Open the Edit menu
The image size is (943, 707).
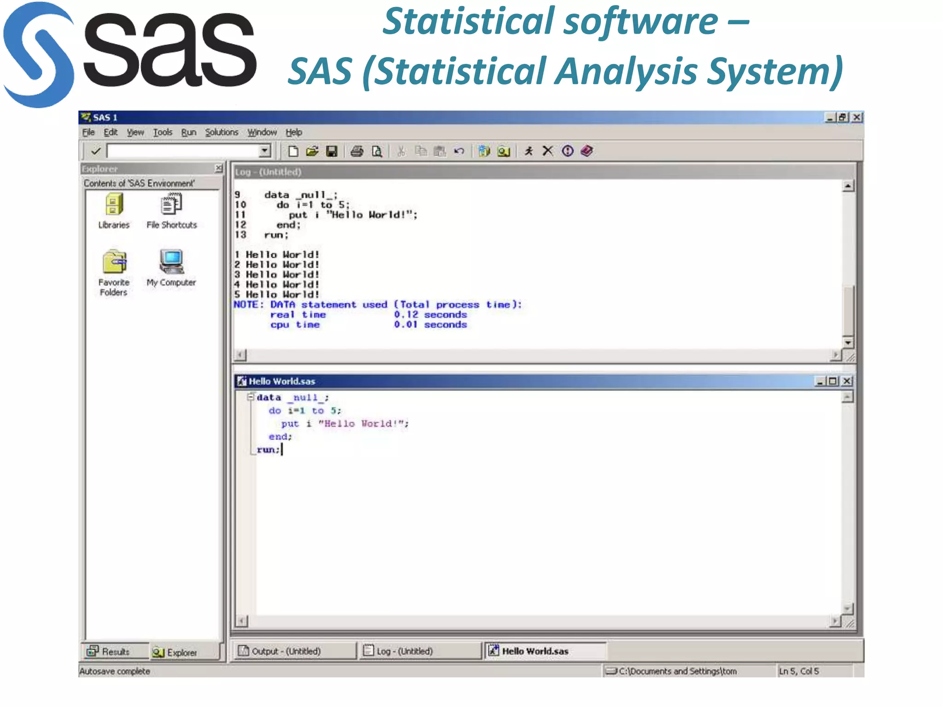coord(111,133)
